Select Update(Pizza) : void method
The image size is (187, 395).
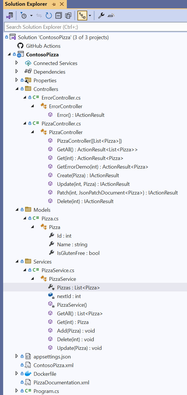click(79, 348)
